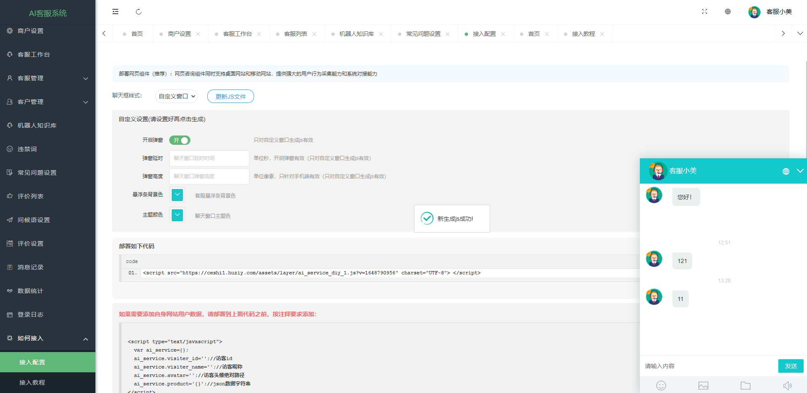Open 聊天框样式 dropdown 自定义窗口
The width and height of the screenshot is (807, 393).
(x=176, y=96)
